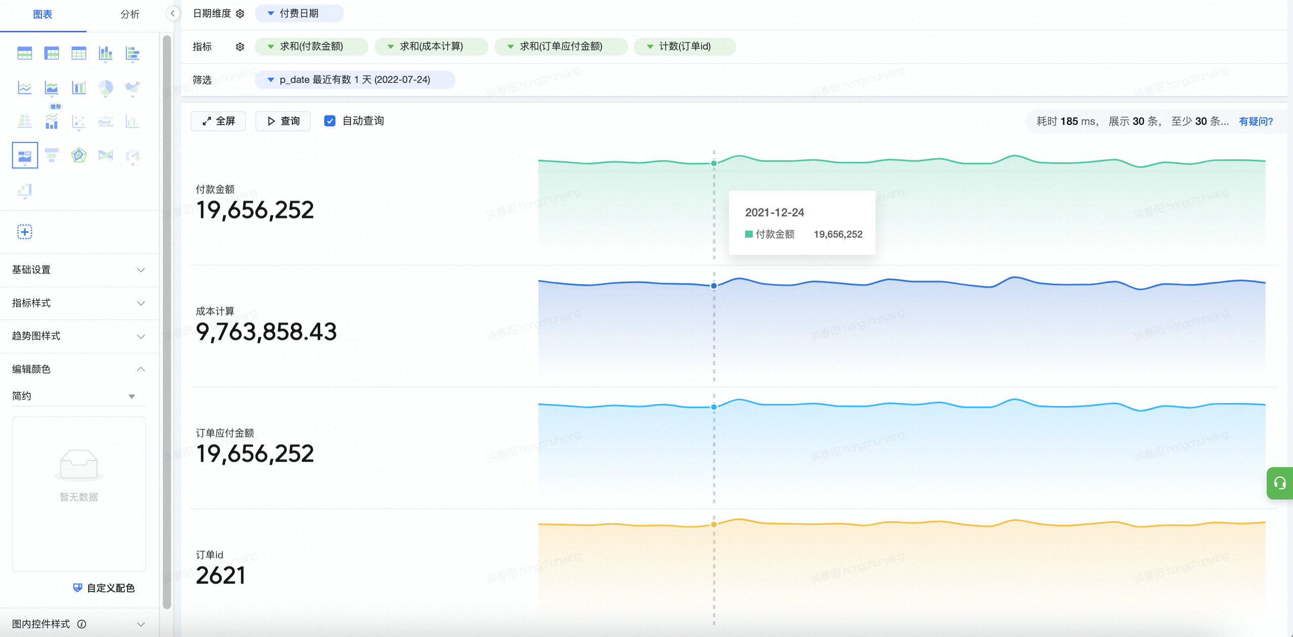Collapse the left panel with arrow button

click(173, 14)
